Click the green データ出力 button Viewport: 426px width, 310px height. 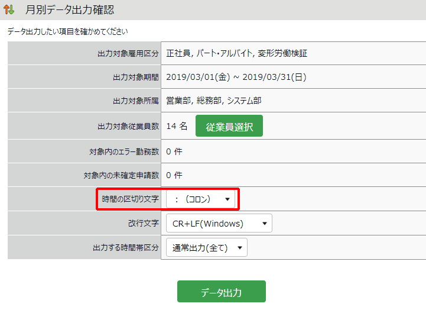click(x=222, y=292)
